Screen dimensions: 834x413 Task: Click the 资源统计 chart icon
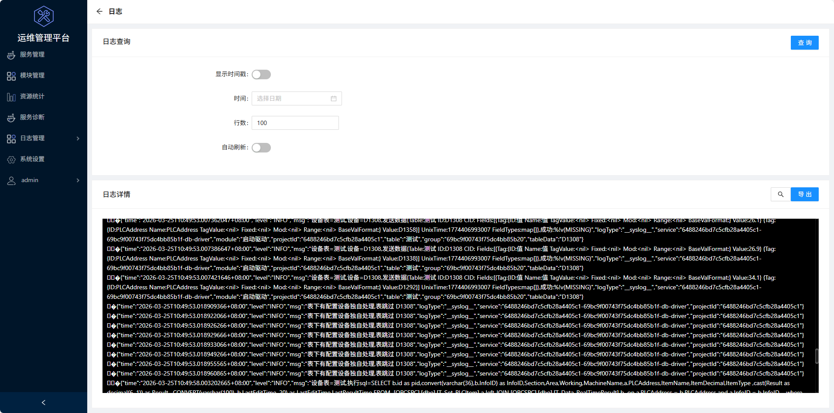[x=11, y=97]
